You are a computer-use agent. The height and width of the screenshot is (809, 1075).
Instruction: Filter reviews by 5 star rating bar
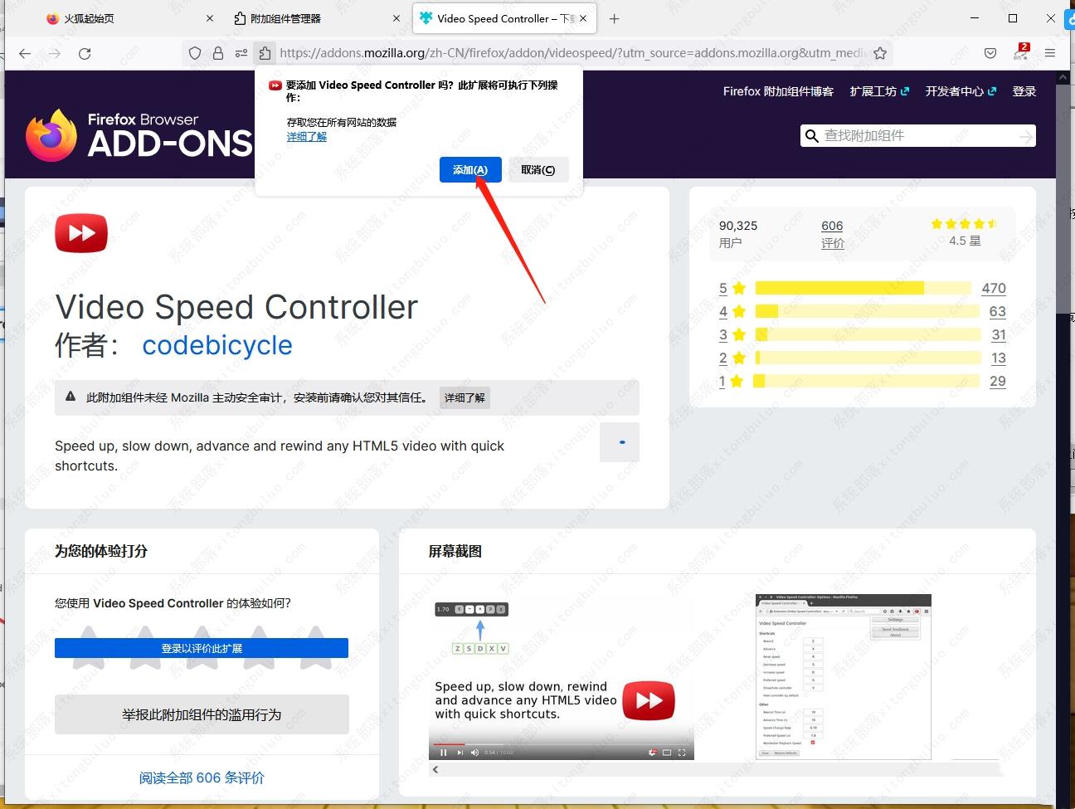(863, 288)
